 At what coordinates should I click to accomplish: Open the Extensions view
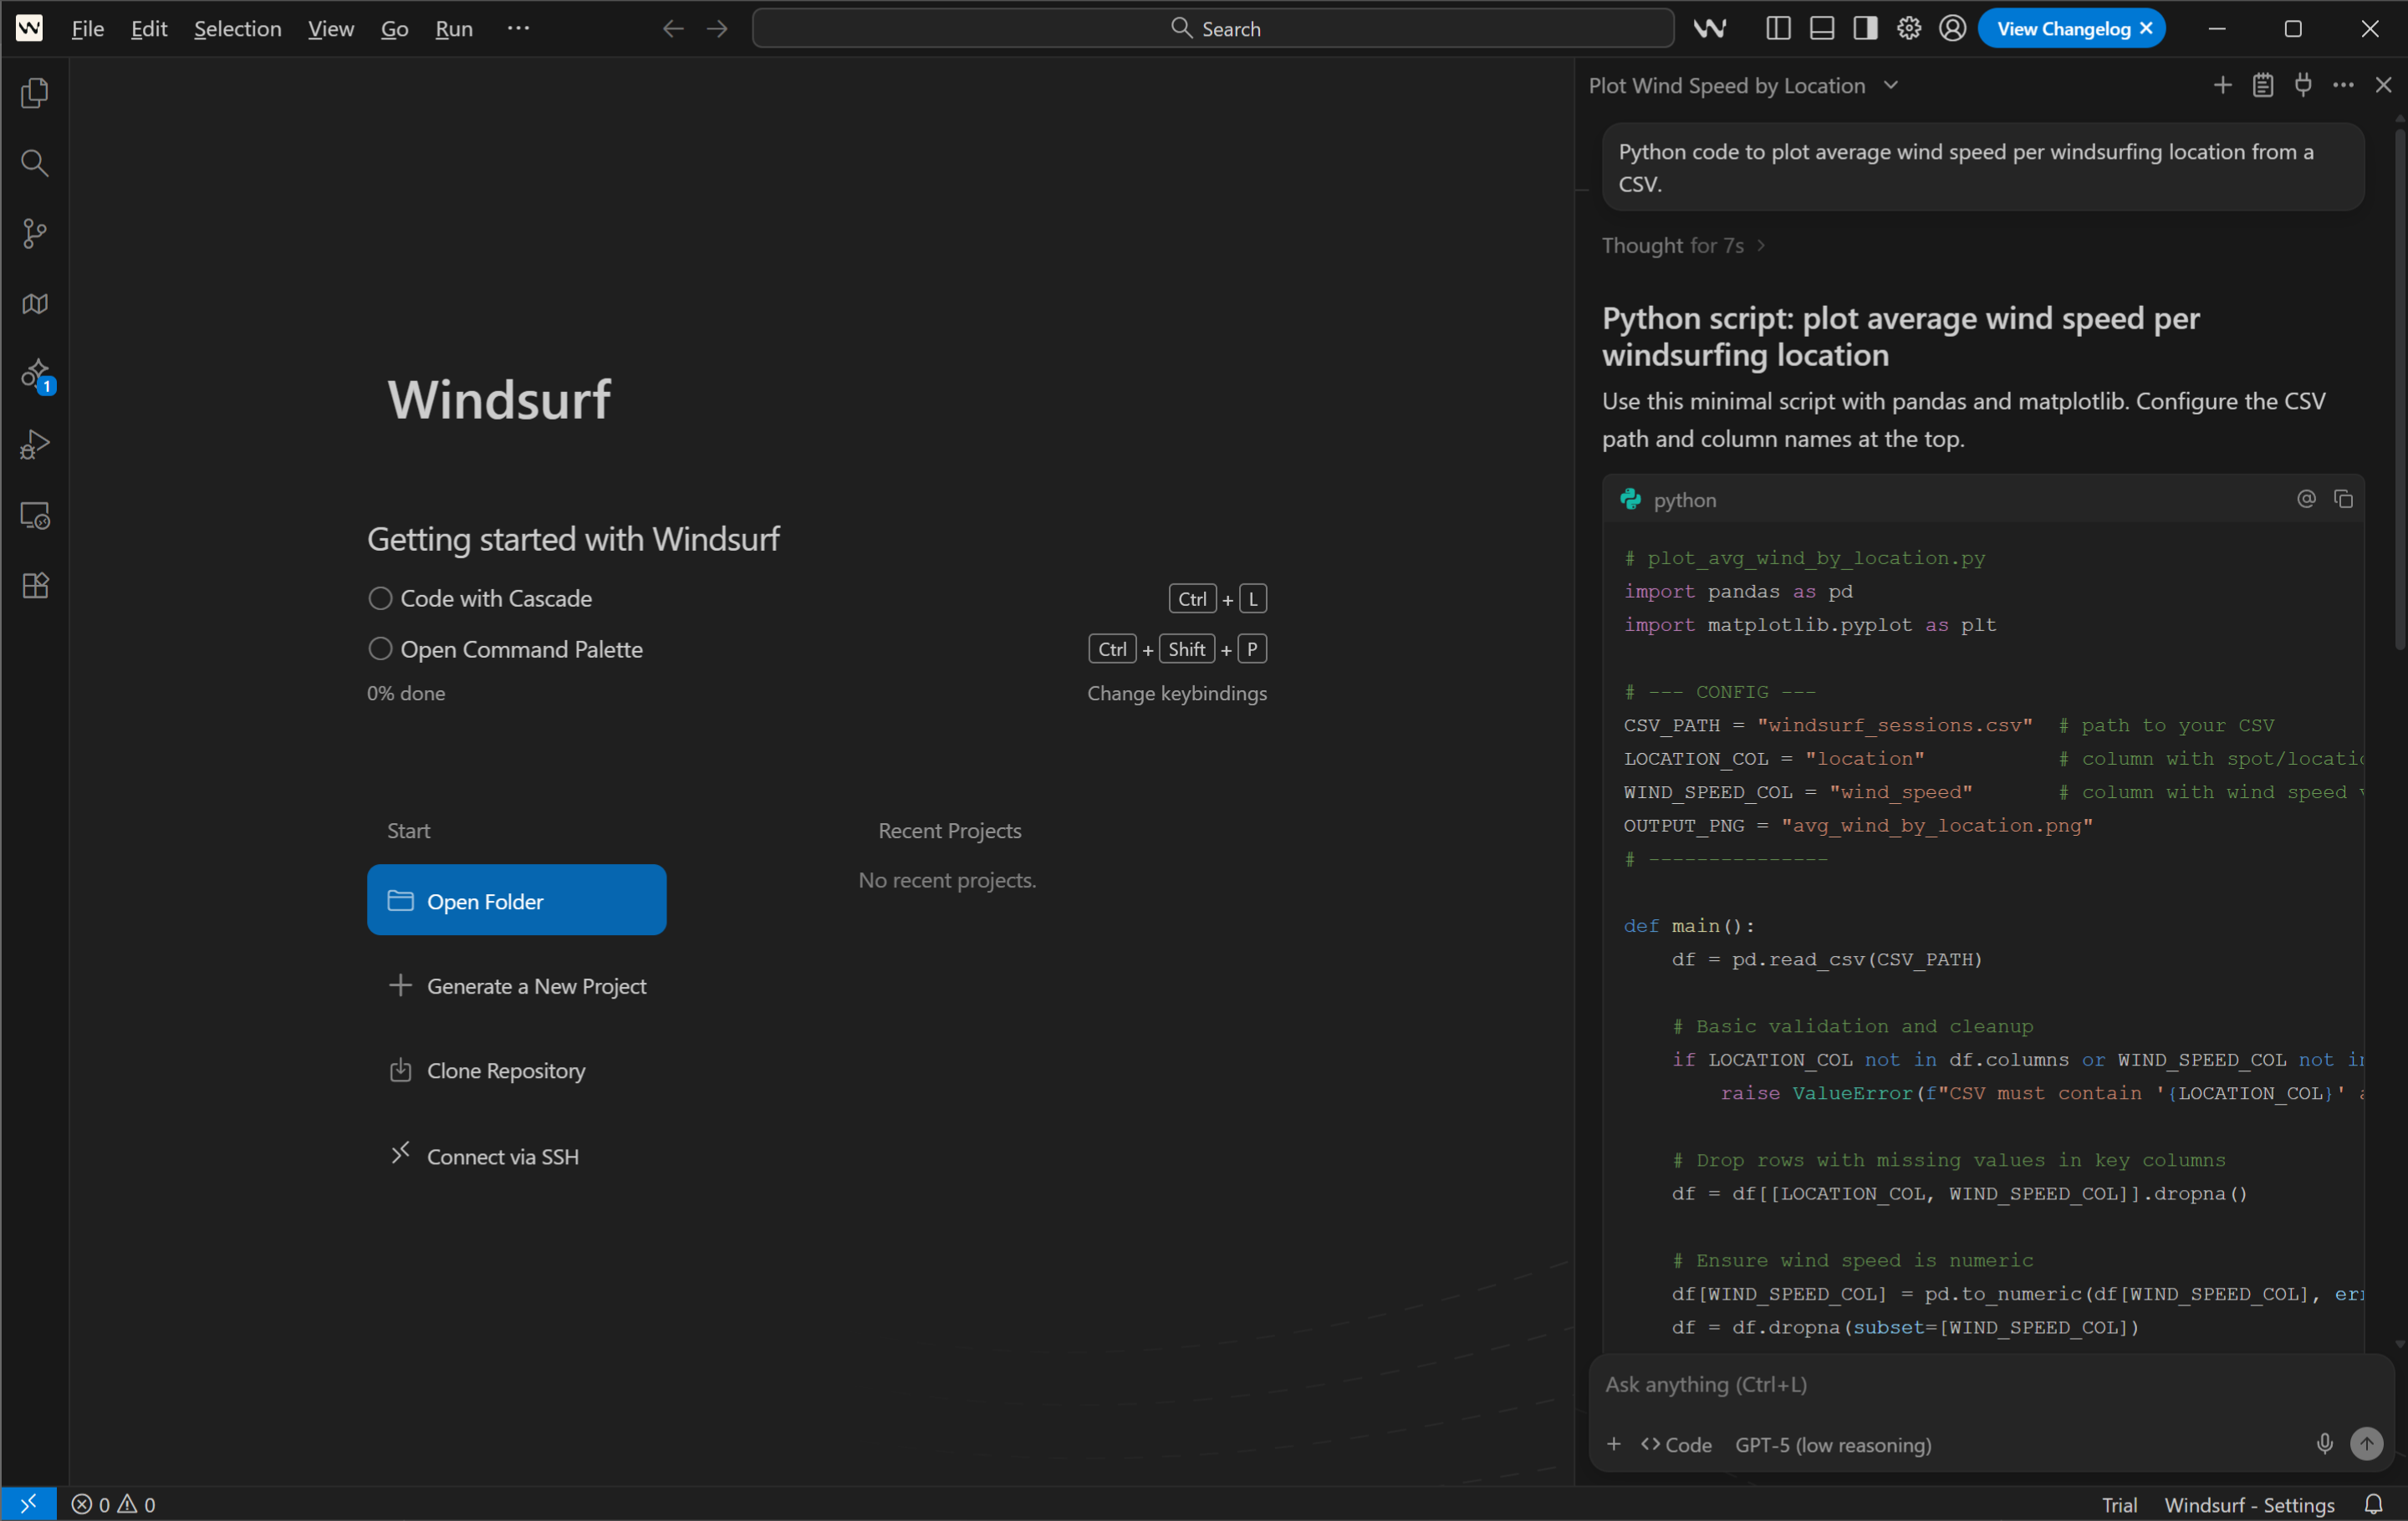pyautogui.click(x=35, y=586)
